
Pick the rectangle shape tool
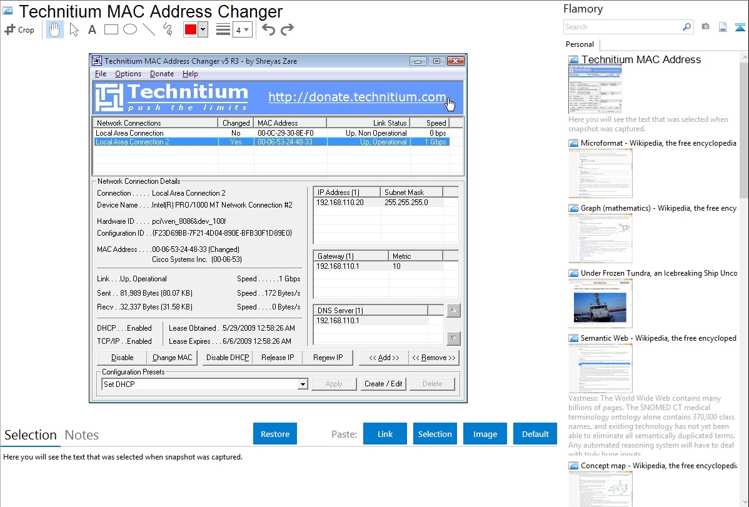111,29
